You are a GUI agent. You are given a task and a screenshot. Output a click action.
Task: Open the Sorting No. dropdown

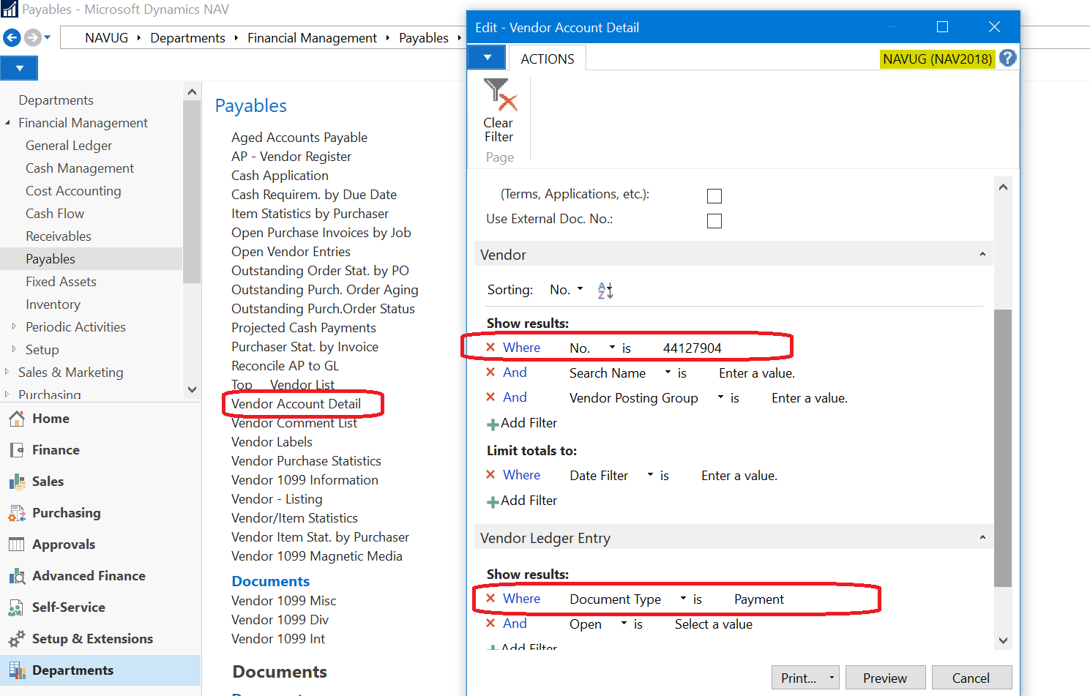point(581,289)
